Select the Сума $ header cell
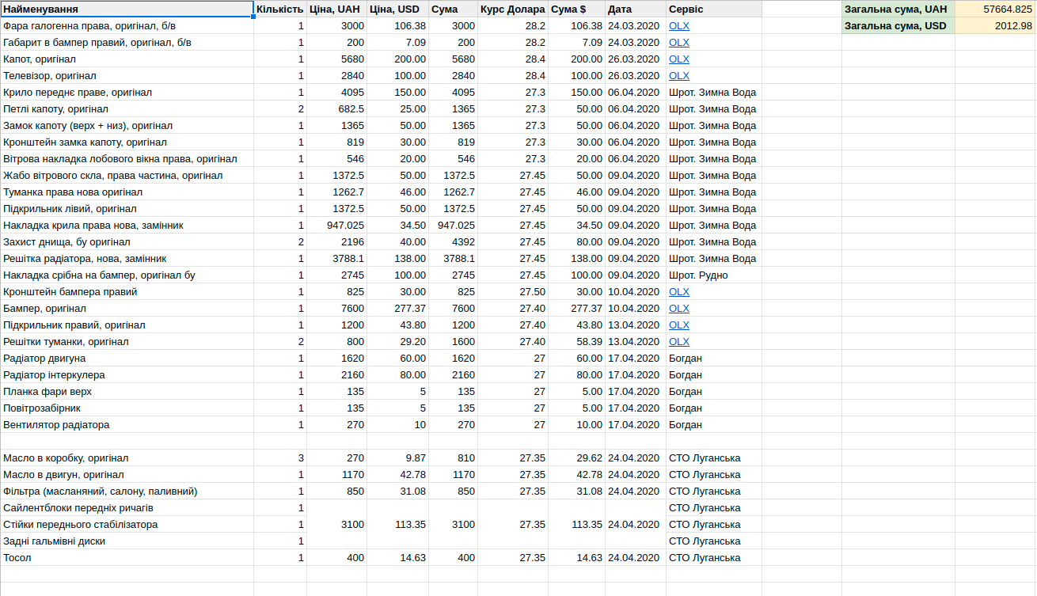This screenshot has width=1037, height=596. pos(576,9)
